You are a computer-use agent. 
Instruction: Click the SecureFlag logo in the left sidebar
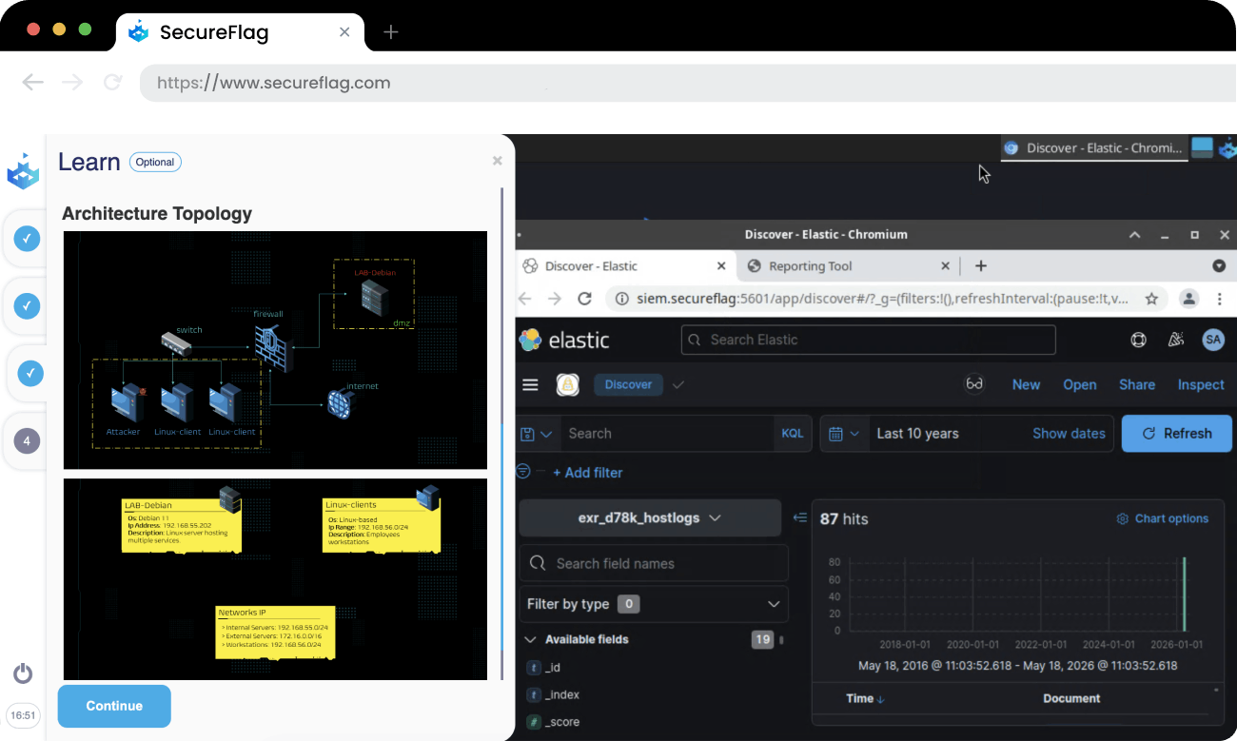coord(23,172)
